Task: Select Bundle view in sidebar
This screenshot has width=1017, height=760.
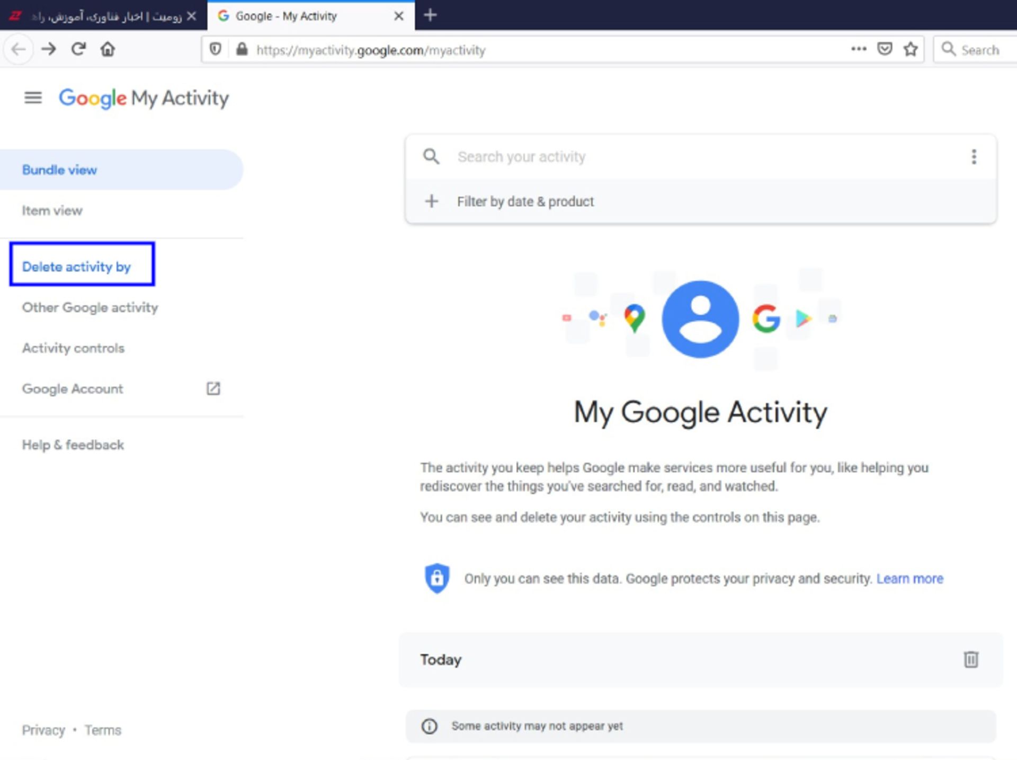Action: 59,170
